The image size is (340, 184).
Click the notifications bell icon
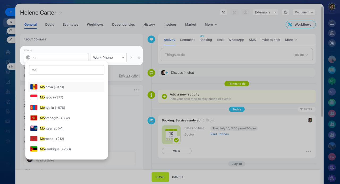[x=332, y=23]
